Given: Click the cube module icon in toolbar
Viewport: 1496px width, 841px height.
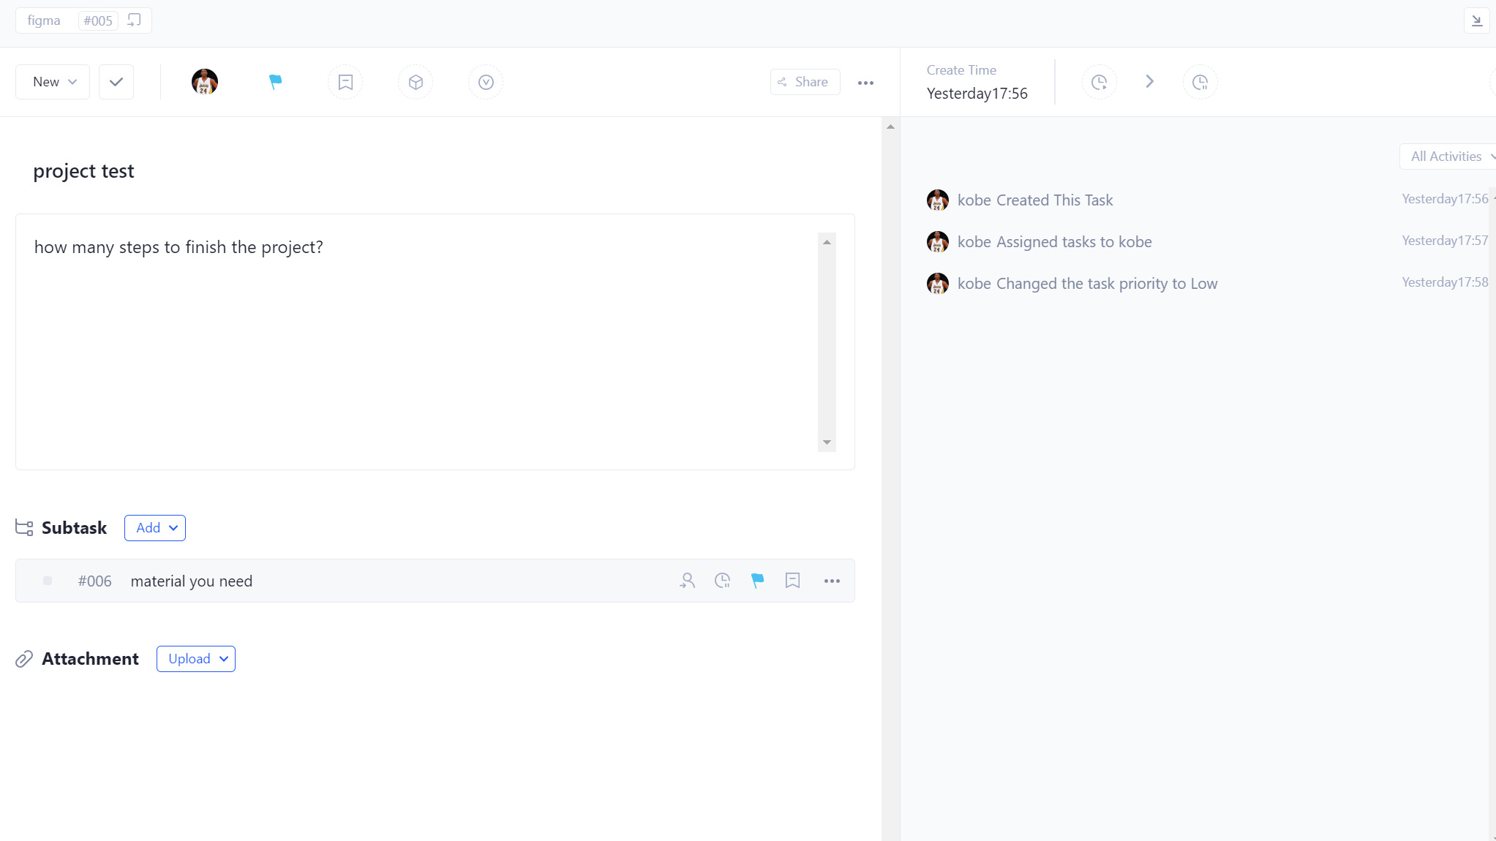Looking at the screenshot, I should point(416,82).
